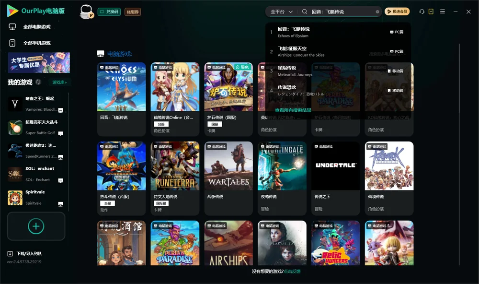479x284 pixels.
Task: Open 传说之下 Undertale card
Action: [x=336, y=178]
